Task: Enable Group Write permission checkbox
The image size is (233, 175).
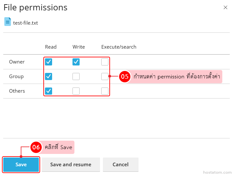Action: 76,76
